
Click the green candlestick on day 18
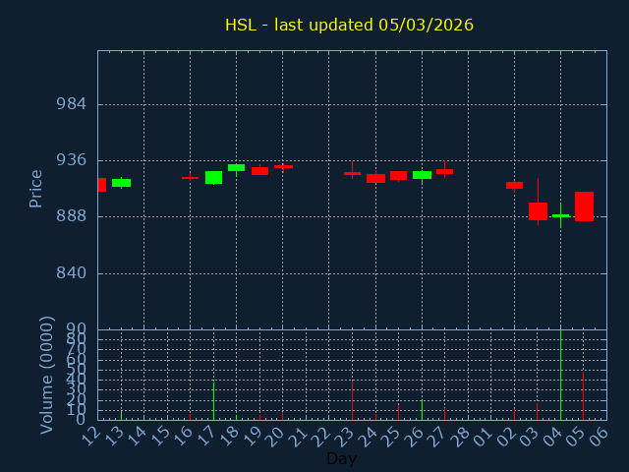236,168
